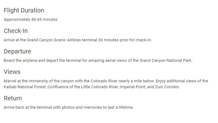Click the Departure heading

(x=17, y=51)
